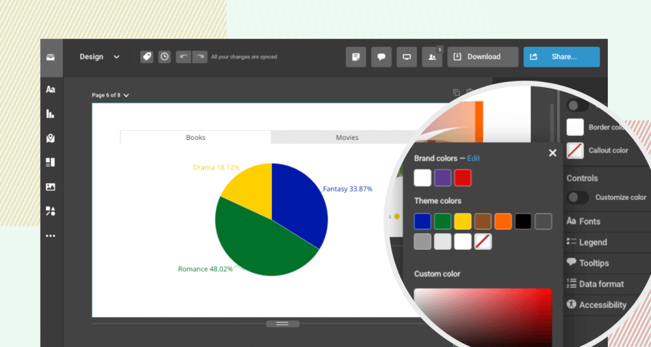Duplicate the page with copy icon
The width and height of the screenshot is (651, 347).
[x=456, y=92]
